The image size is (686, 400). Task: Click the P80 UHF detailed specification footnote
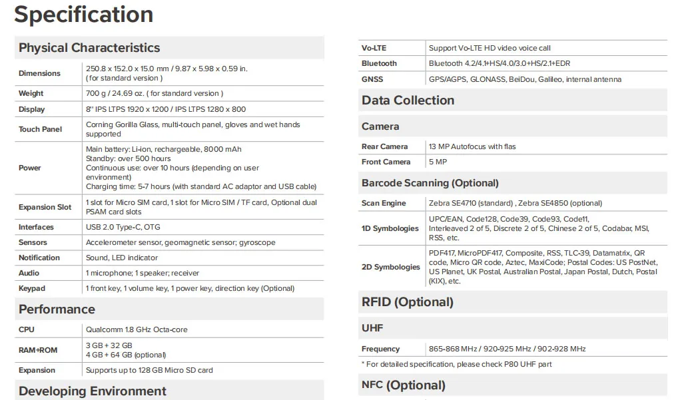[x=456, y=364]
